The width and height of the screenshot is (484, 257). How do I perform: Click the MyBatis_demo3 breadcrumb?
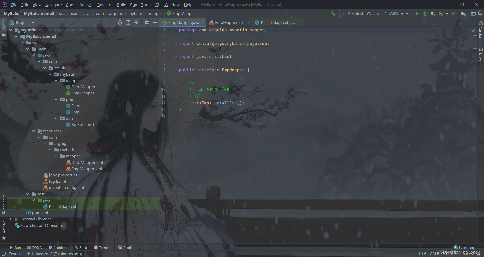point(39,14)
